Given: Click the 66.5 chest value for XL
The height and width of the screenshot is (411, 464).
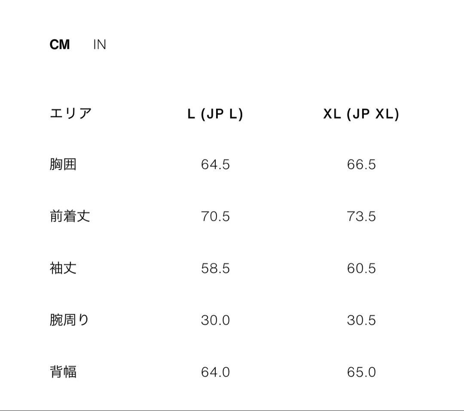Looking at the screenshot, I should click(x=361, y=164).
